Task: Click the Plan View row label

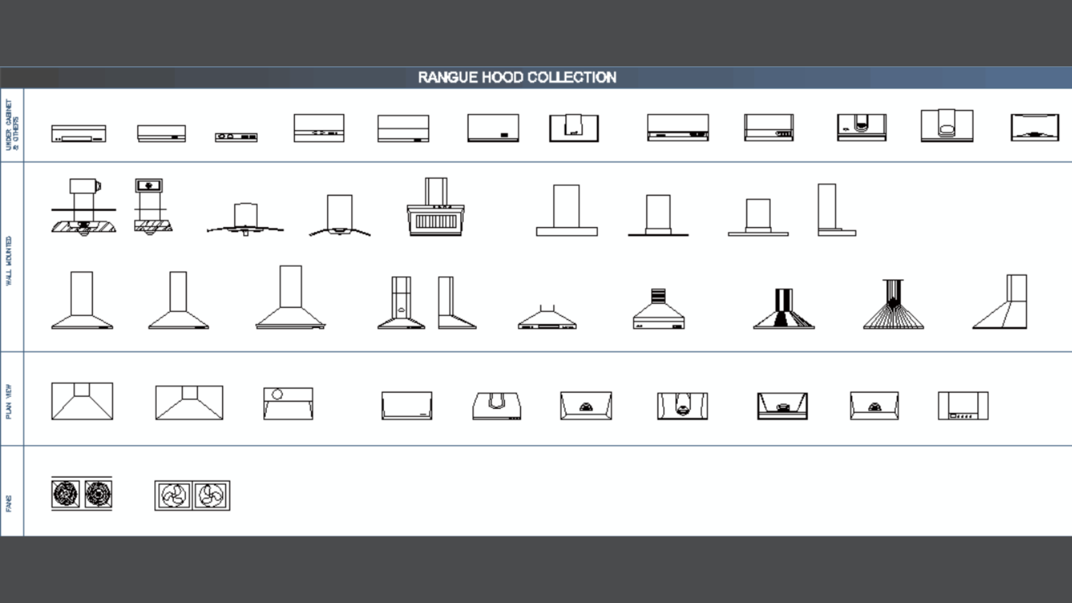Action: tap(9, 401)
